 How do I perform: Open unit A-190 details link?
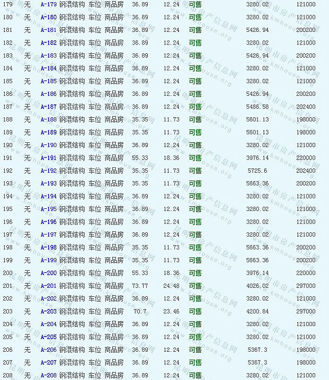click(x=49, y=145)
